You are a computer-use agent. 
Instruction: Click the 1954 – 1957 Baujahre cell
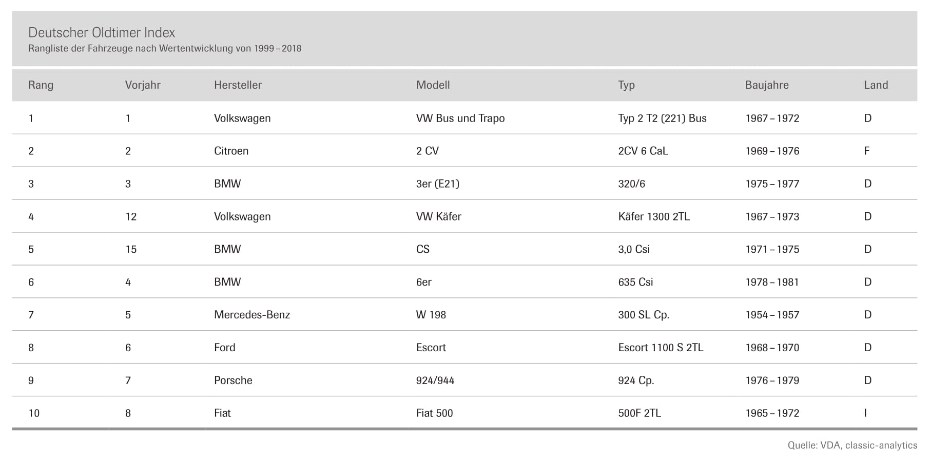[x=772, y=315]
